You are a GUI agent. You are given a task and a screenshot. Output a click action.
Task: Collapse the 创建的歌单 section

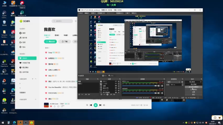pos(36,79)
